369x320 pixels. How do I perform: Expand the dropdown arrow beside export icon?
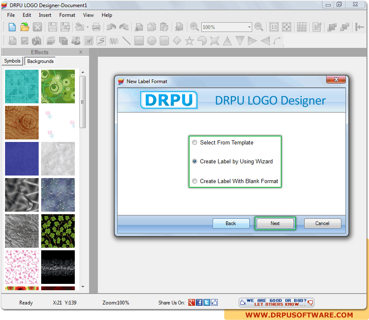pos(87,27)
